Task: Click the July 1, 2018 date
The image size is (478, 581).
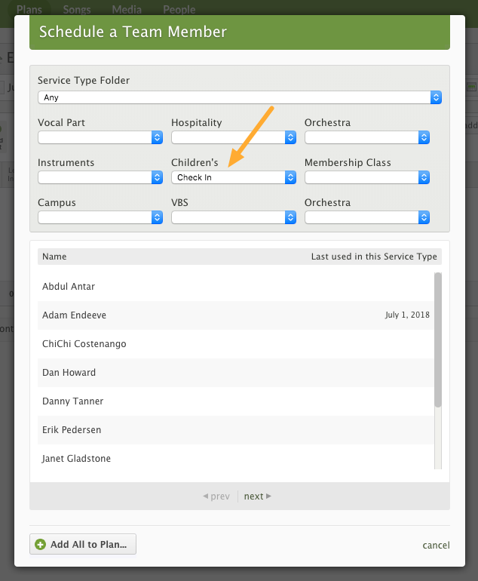Action: click(x=407, y=315)
